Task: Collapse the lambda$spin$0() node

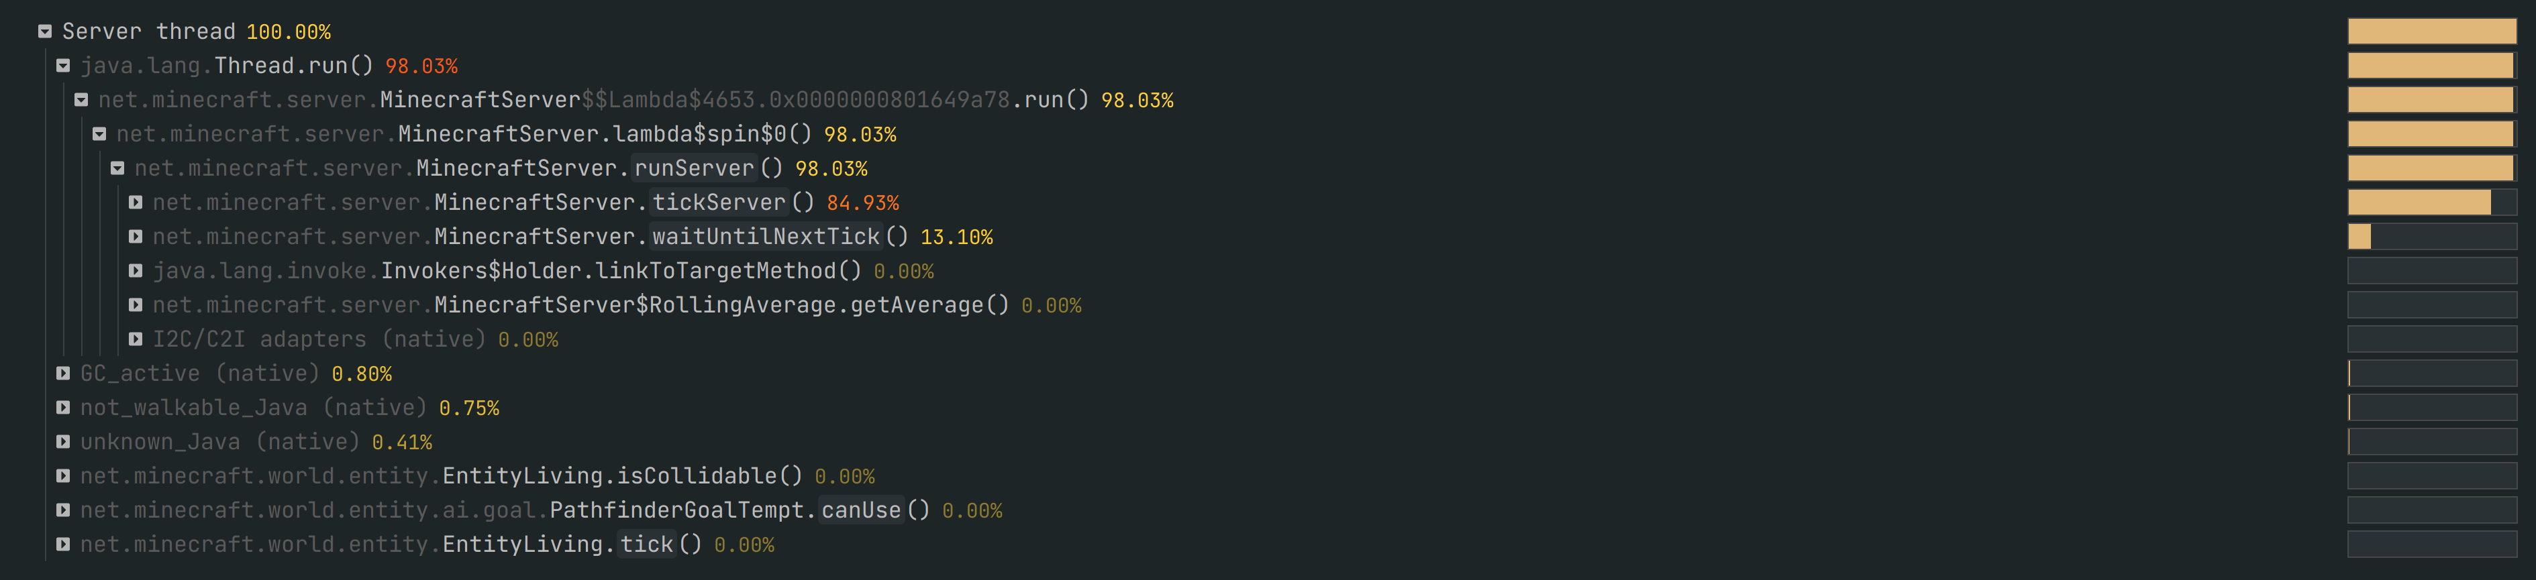Action: point(99,133)
